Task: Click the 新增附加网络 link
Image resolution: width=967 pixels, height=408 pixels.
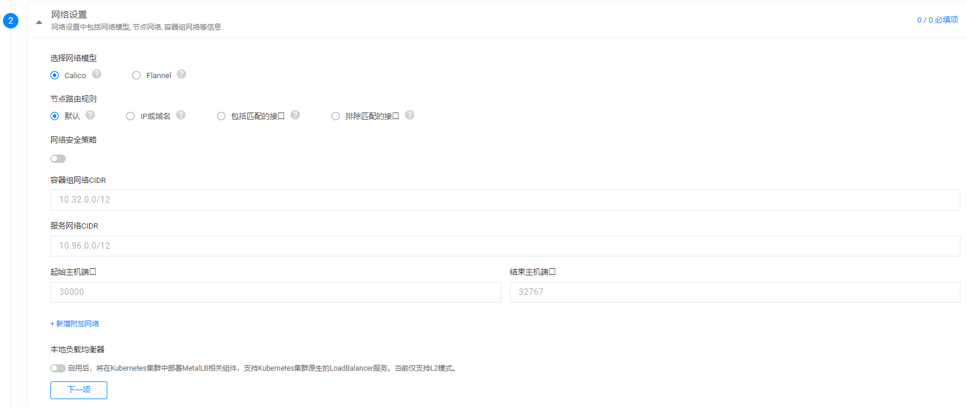Action: [x=75, y=324]
